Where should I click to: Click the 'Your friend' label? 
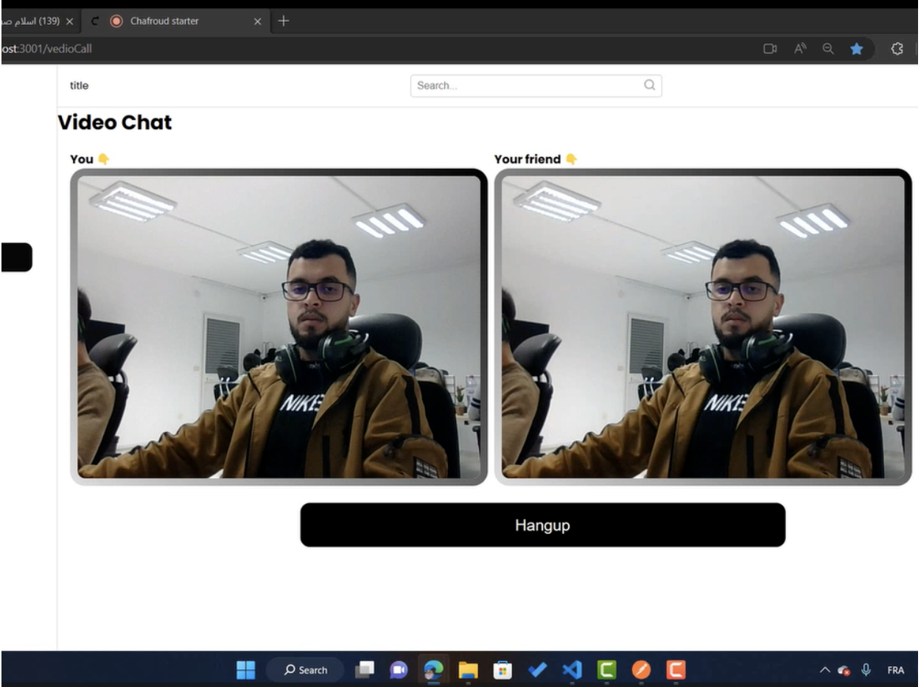(527, 158)
